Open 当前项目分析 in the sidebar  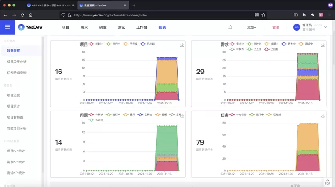pos(16,128)
